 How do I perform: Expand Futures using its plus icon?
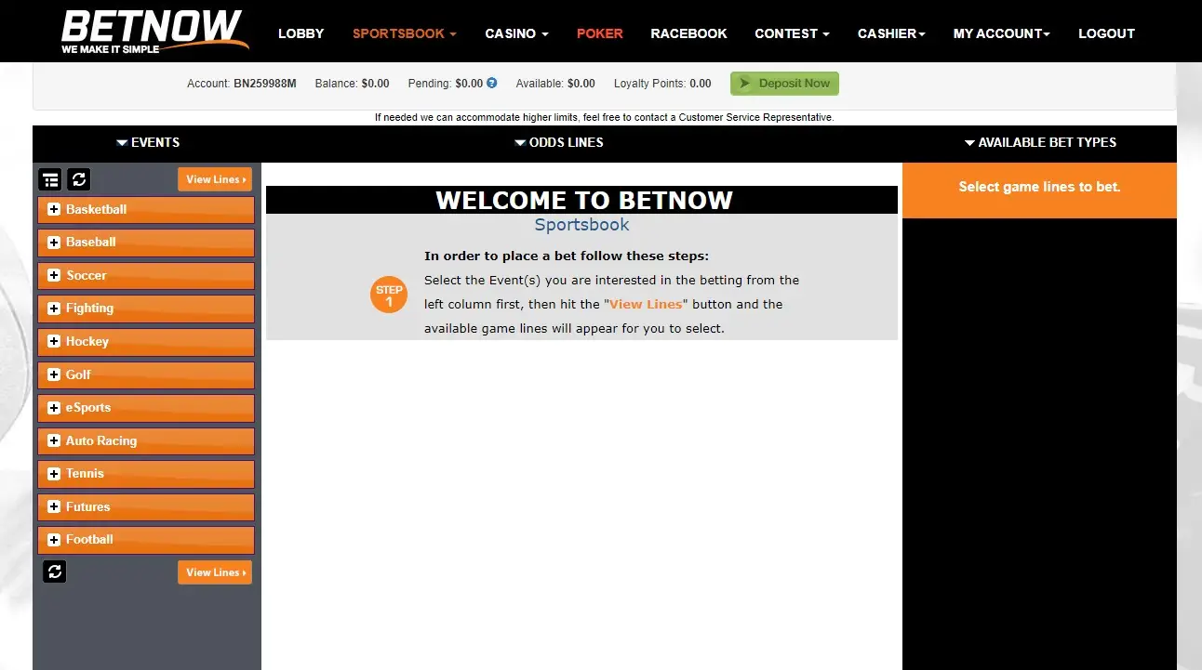point(54,506)
